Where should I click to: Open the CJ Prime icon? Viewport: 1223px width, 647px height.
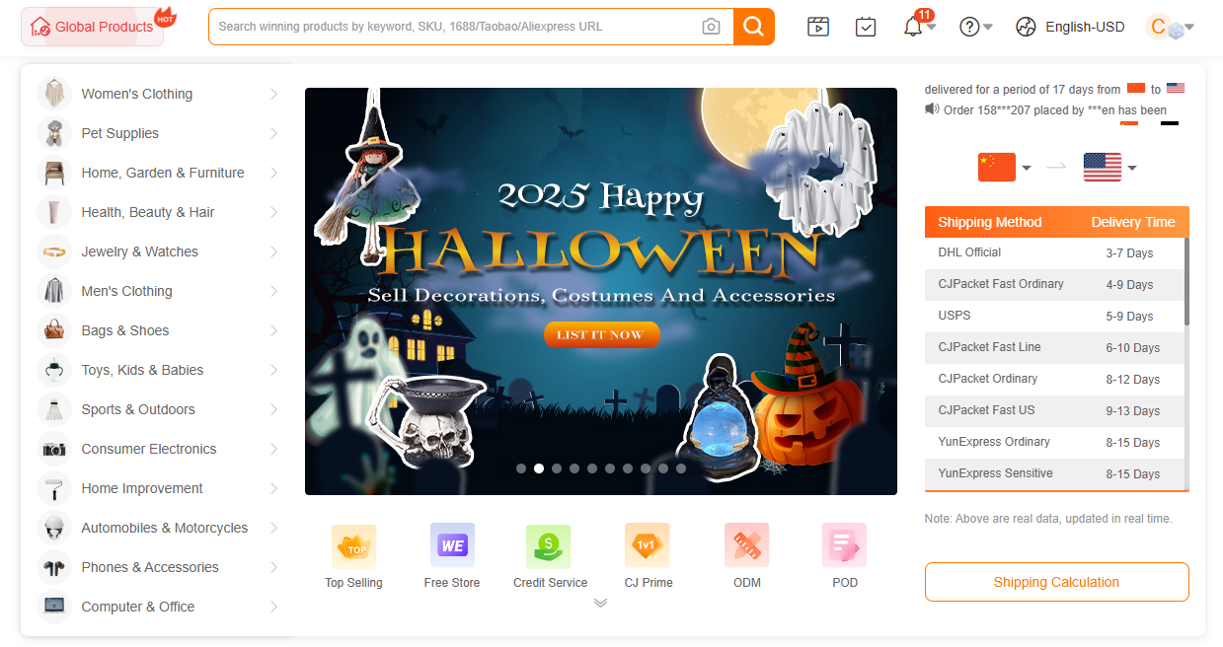(x=648, y=545)
